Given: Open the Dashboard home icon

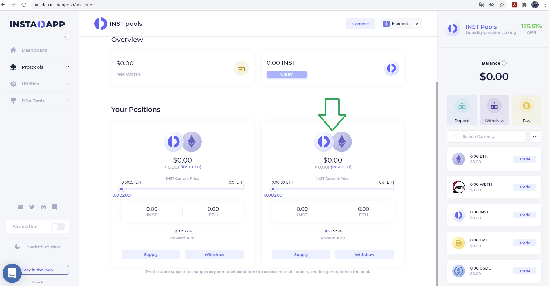Looking at the screenshot, I should point(13,50).
